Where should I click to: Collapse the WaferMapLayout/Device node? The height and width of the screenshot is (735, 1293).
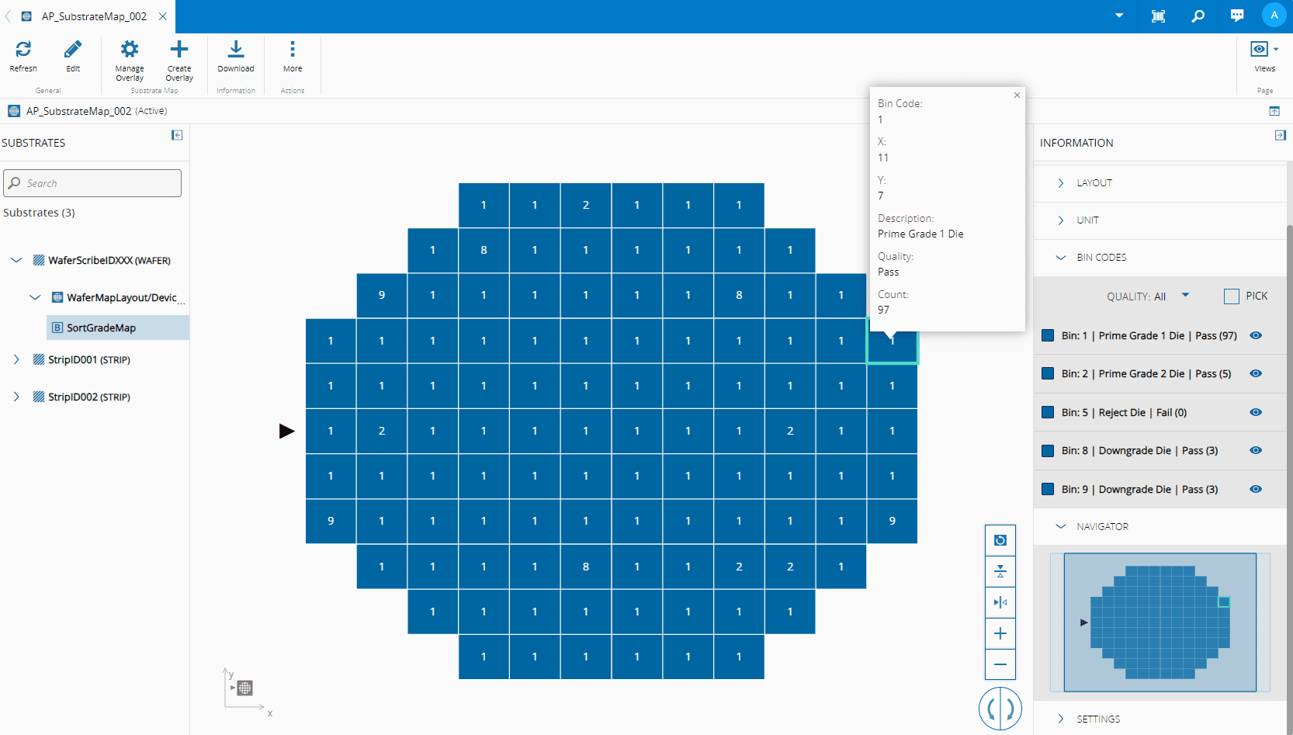point(35,297)
